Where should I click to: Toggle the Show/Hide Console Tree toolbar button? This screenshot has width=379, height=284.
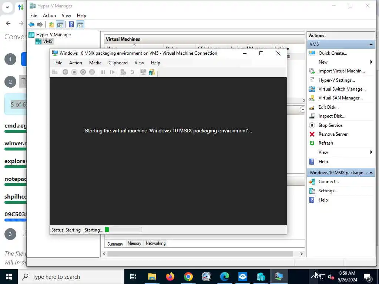point(60,24)
